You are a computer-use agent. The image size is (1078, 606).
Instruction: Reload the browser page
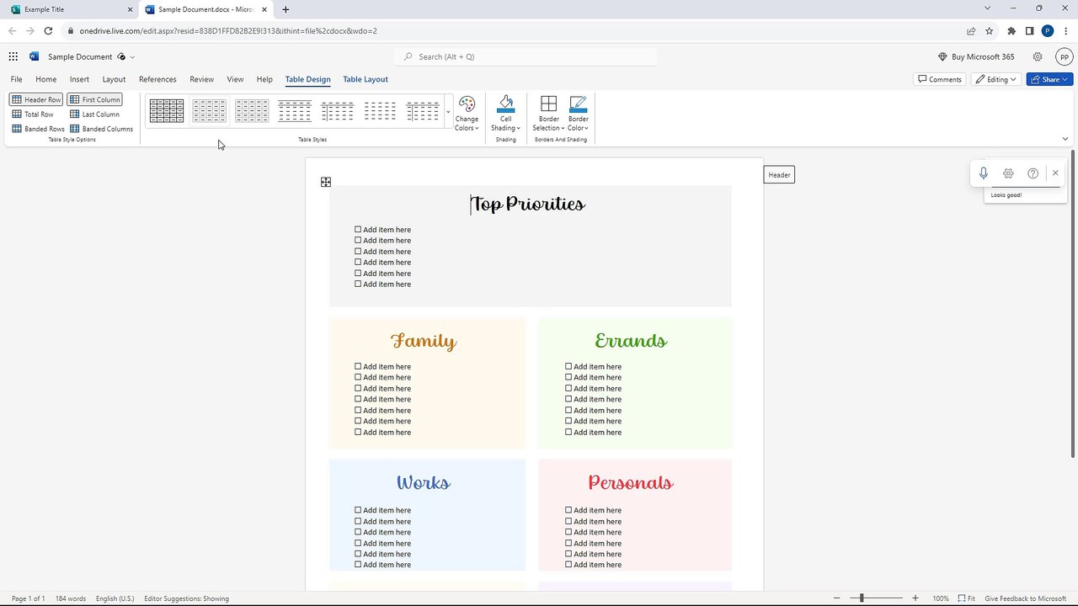point(48,31)
